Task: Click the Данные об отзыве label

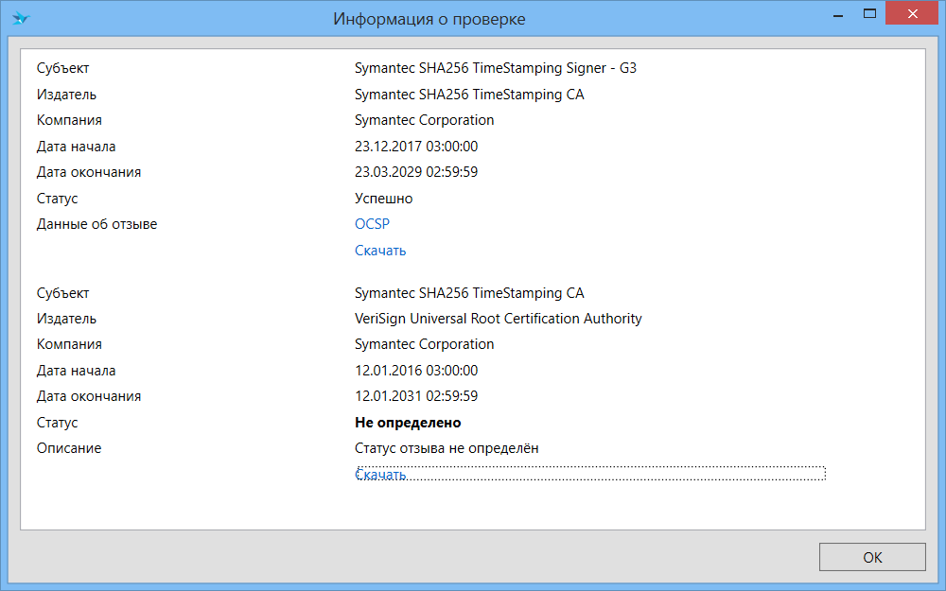Action: pyautogui.click(x=96, y=224)
